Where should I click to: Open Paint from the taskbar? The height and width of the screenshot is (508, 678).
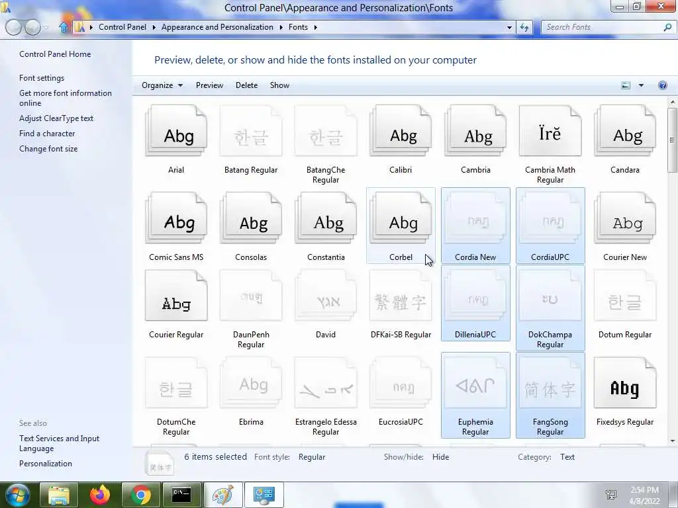pyautogui.click(x=222, y=495)
